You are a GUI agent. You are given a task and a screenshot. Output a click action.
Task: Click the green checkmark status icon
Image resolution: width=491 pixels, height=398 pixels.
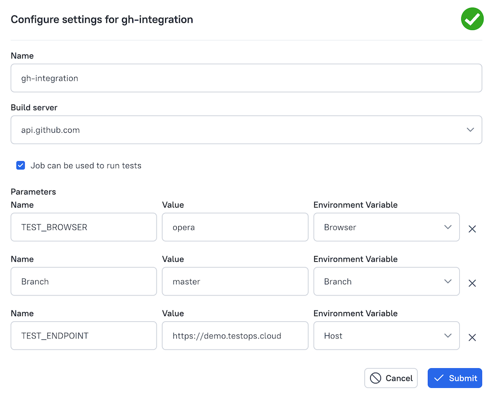click(x=472, y=19)
